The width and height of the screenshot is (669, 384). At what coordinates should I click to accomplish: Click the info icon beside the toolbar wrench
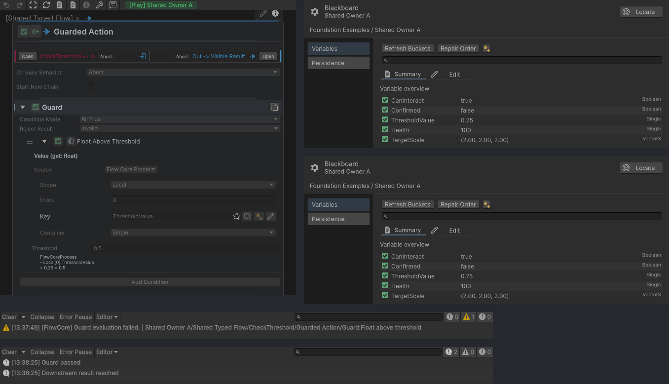pos(86,5)
